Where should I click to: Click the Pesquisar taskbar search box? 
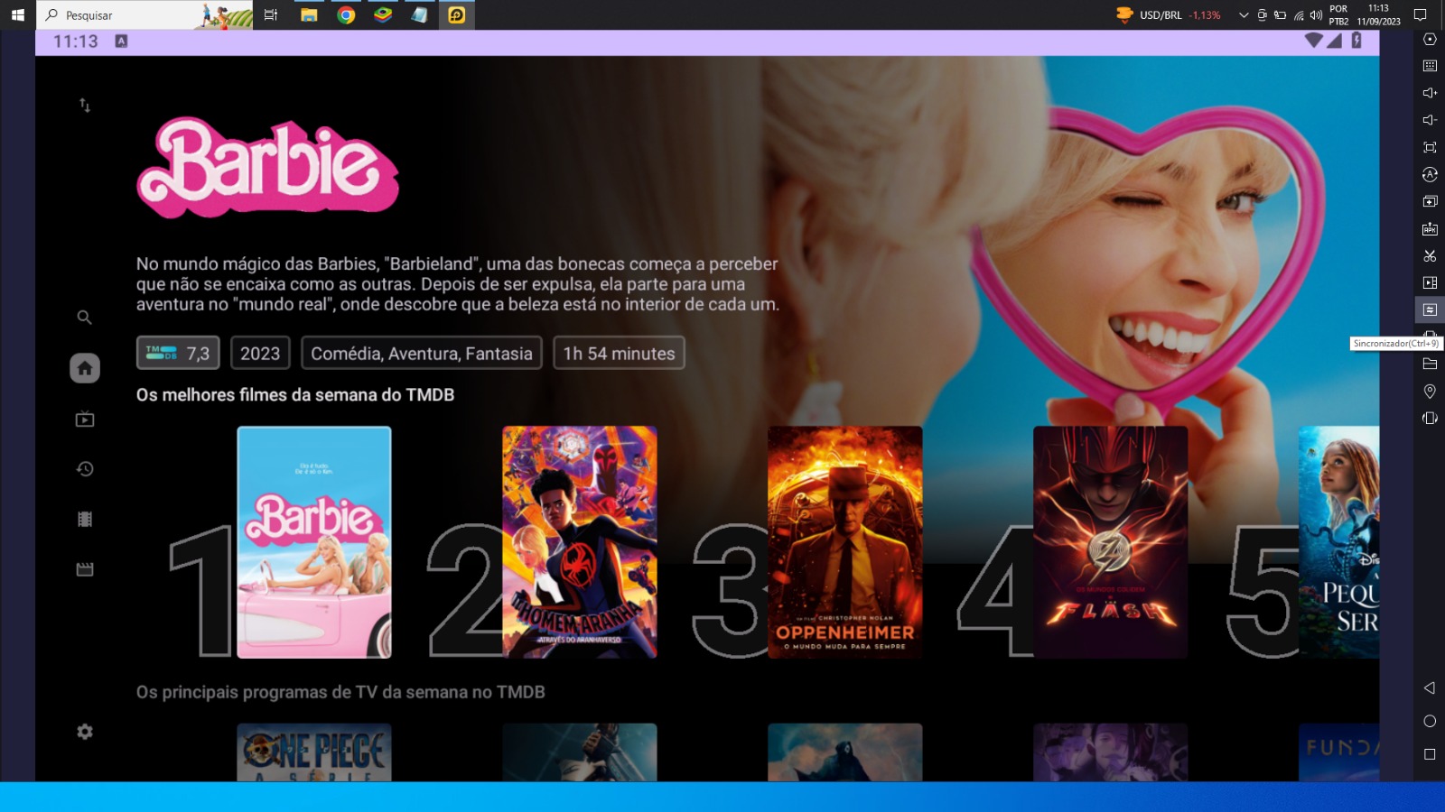point(144,14)
